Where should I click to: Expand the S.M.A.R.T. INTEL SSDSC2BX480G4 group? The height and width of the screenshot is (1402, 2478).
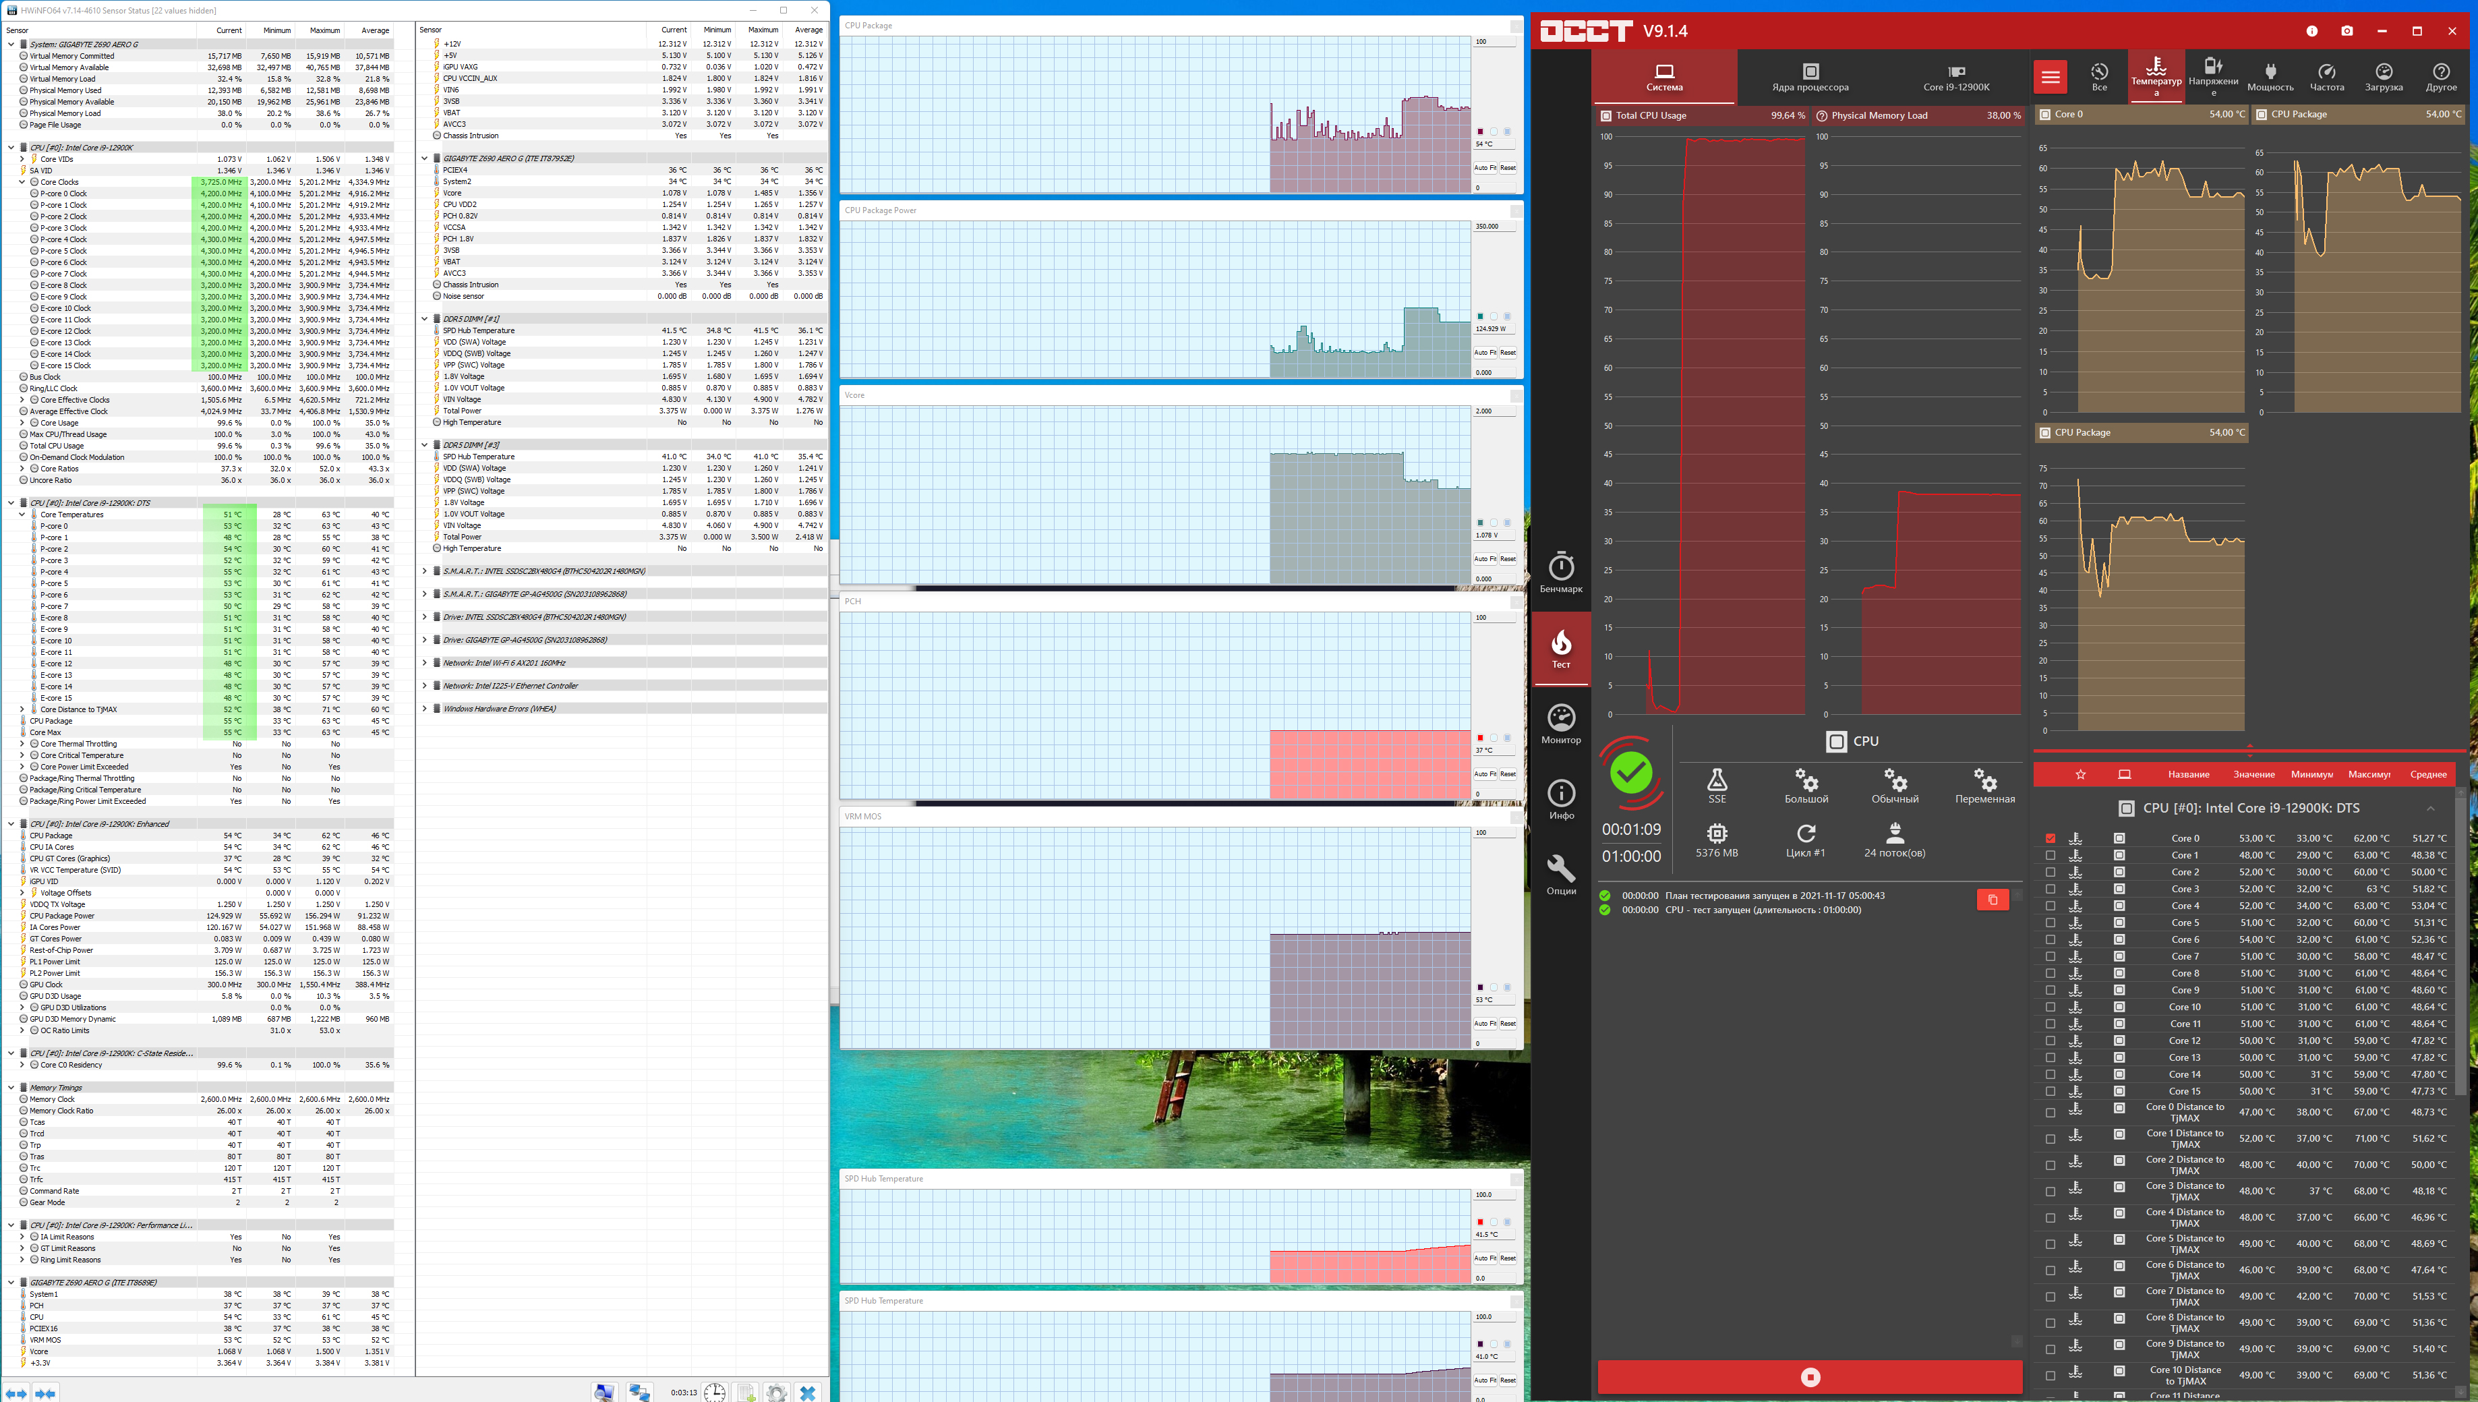click(x=425, y=571)
